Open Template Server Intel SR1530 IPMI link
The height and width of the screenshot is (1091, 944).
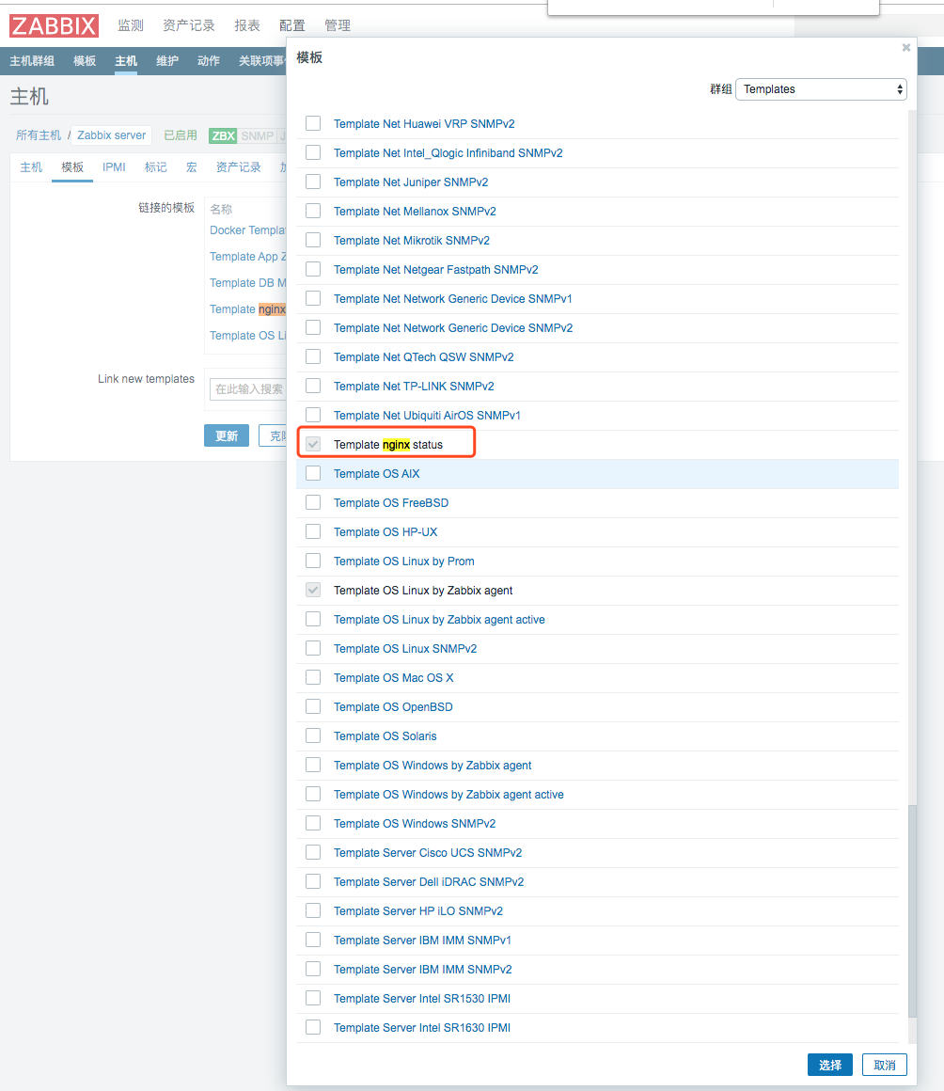pyautogui.click(x=421, y=999)
